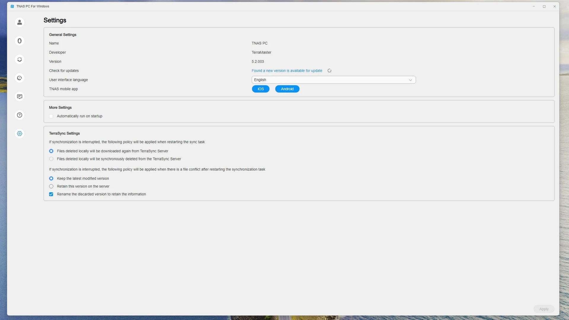569x320 pixels.
Task: Click the language dropdown chevron arrow
Action: (x=410, y=80)
